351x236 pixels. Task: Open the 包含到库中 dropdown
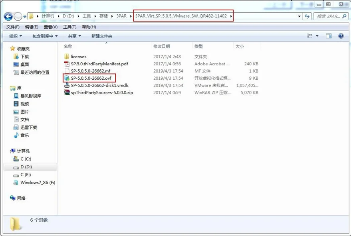pos(45,36)
